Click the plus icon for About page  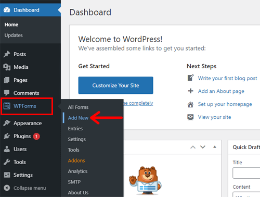coord(190,91)
